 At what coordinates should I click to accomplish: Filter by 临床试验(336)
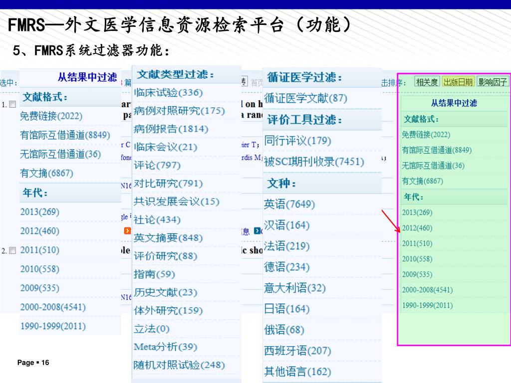(168, 92)
